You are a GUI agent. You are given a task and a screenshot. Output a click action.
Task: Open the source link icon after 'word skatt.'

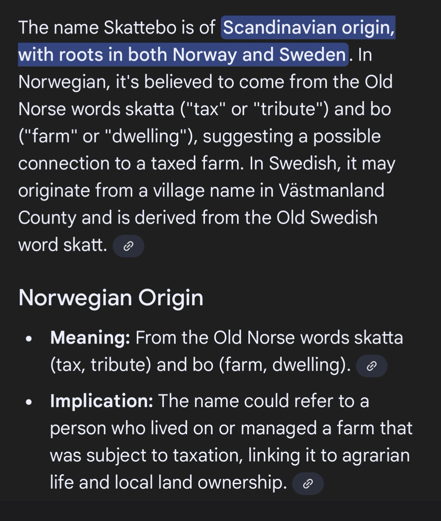click(x=128, y=246)
